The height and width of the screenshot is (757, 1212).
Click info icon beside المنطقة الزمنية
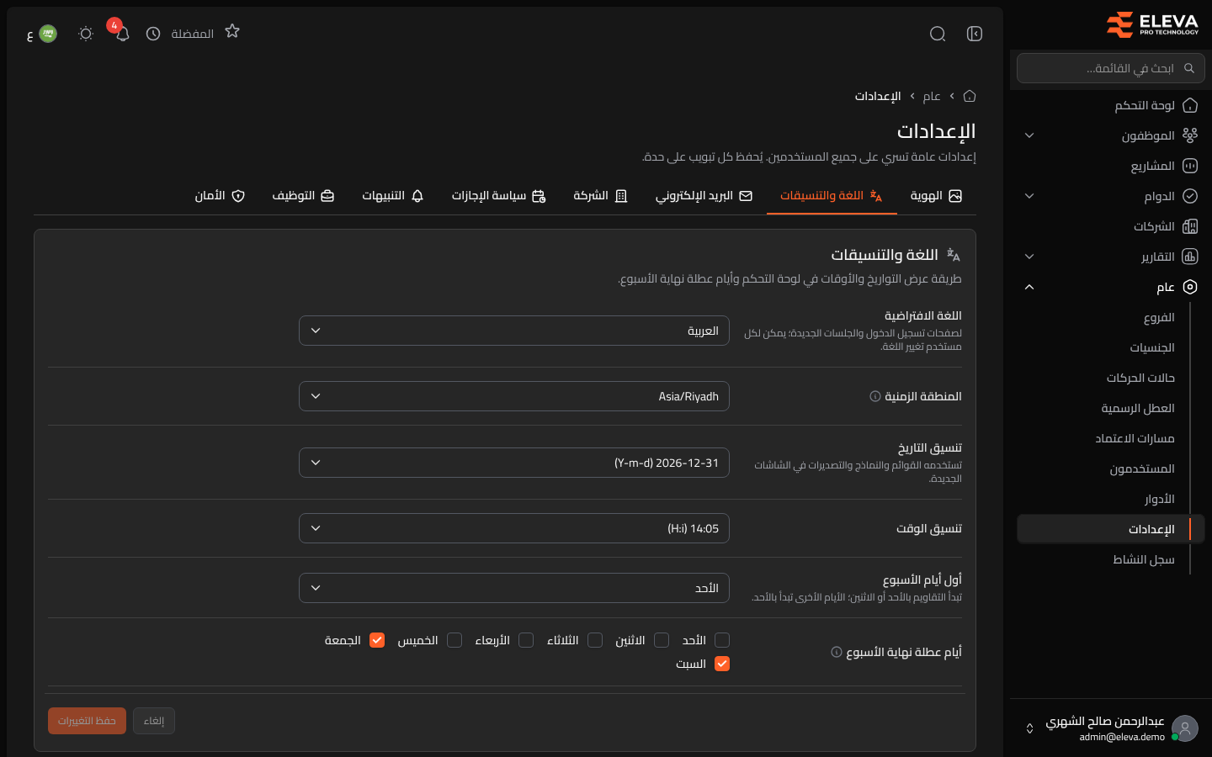point(875,396)
